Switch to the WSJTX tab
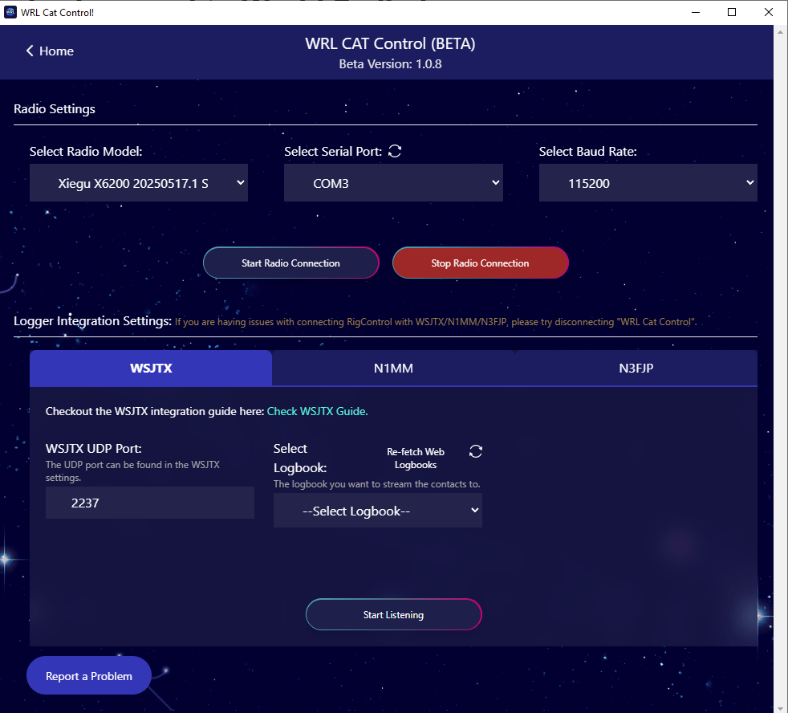 [x=151, y=369]
